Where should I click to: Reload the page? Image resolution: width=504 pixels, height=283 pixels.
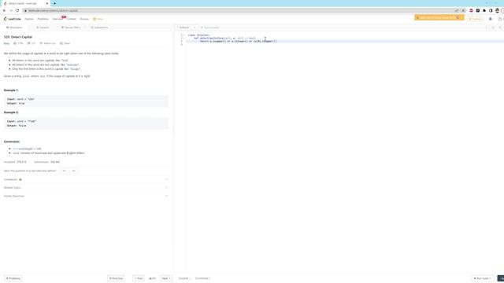click(17, 10)
